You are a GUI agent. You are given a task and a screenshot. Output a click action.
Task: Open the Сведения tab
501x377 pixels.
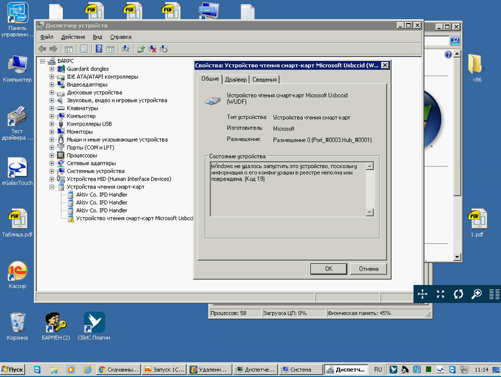[x=264, y=79]
